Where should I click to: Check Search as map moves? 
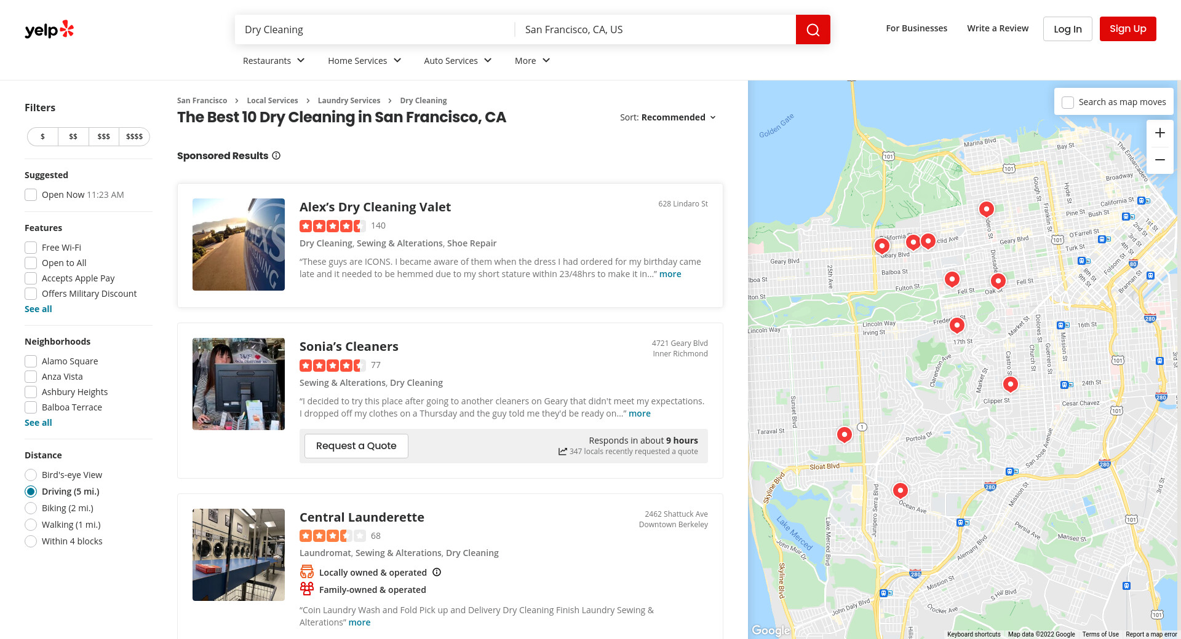[x=1068, y=102]
